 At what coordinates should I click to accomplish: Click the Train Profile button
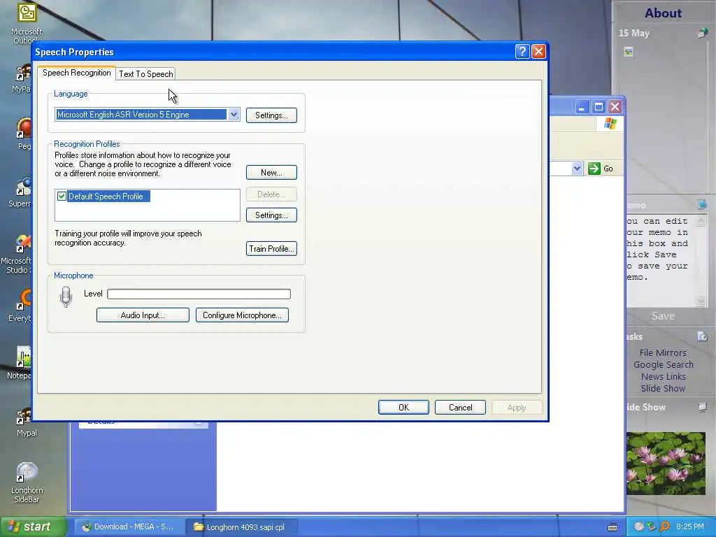[x=271, y=248]
